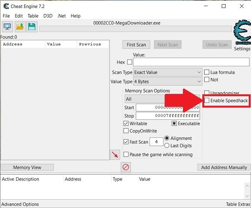Click the Found:0 label
The image size is (251, 208).
tap(9, 37)
